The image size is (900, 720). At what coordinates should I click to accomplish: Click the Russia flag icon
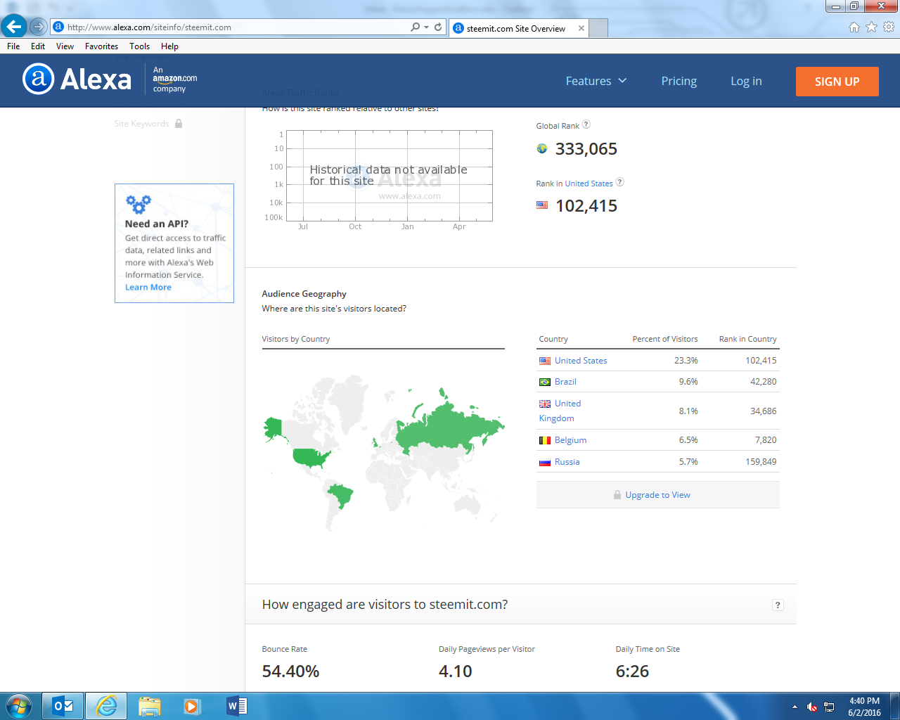[x=545, y=462]
